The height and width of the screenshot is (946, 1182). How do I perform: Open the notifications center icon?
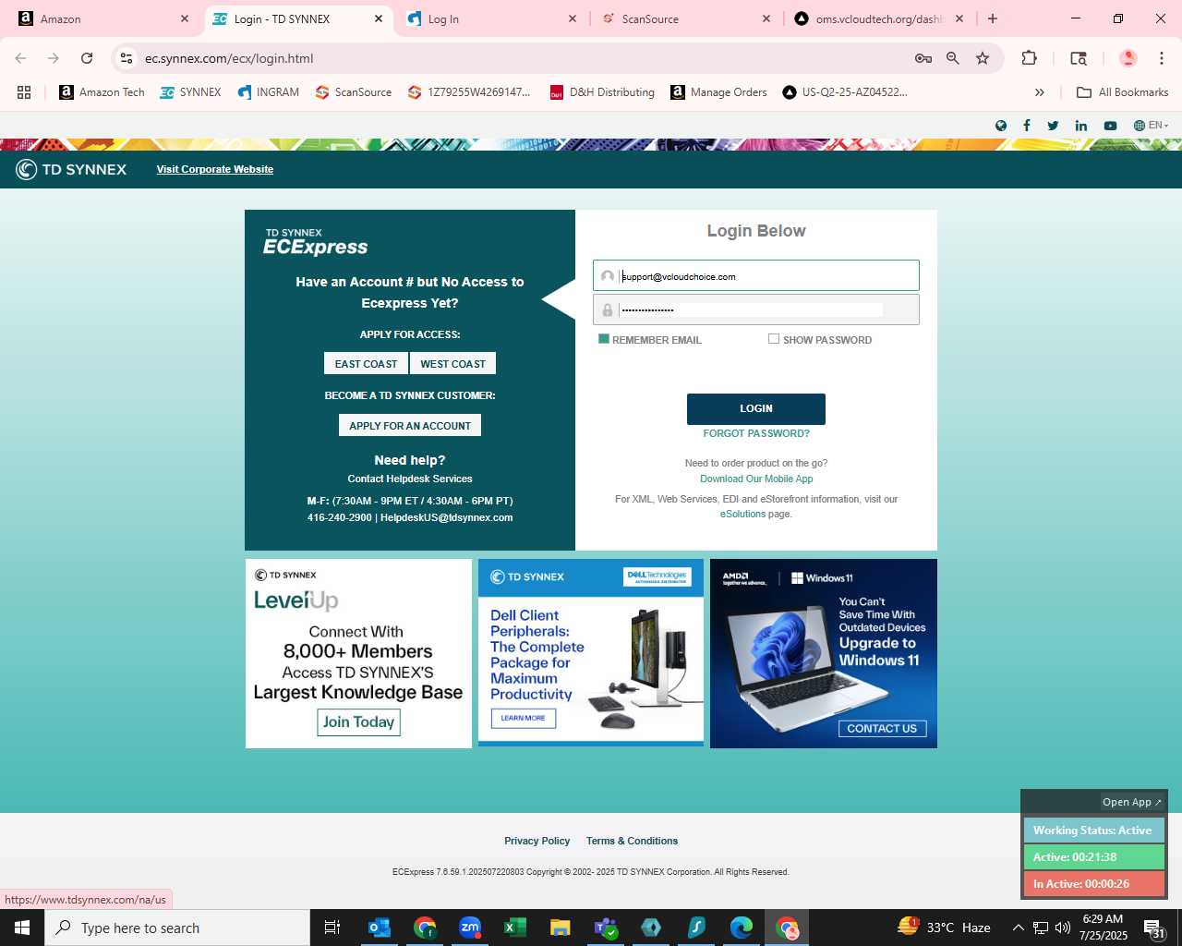(x=1153, y=928)
